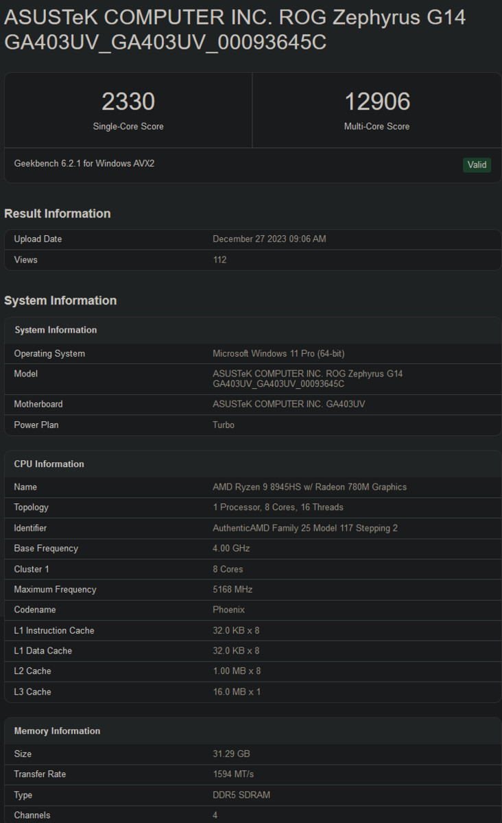Click the page title ASUSTeK ROG Zephyrus G14

[x=235, y=29]
